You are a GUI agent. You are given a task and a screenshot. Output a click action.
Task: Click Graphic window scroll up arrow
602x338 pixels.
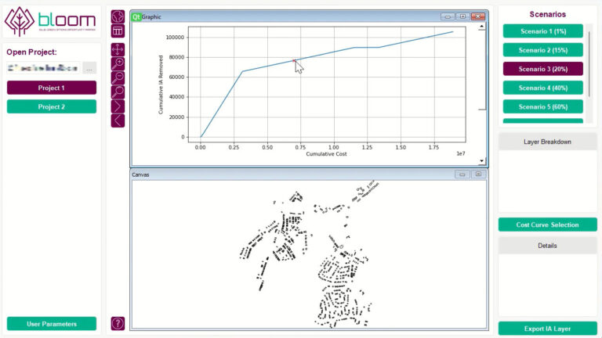[x=481, y=27]
